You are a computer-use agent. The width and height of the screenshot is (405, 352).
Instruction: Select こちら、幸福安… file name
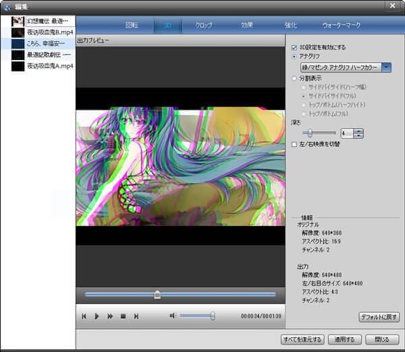[x=46, y=44]
